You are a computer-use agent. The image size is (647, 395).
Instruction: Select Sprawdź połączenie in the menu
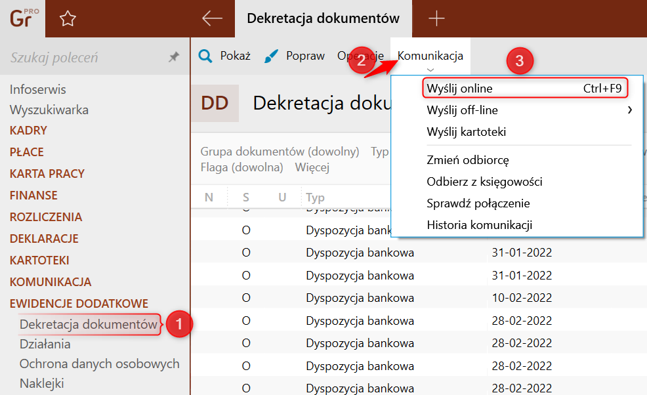point(478,203)
